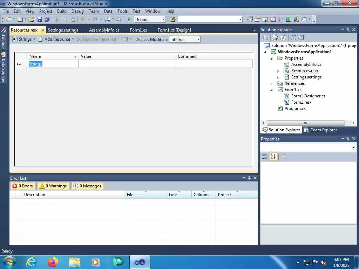Toggle Categorized view in Properties panel
Viewport: 359px width, 269px height.
(x=264, y=157)
